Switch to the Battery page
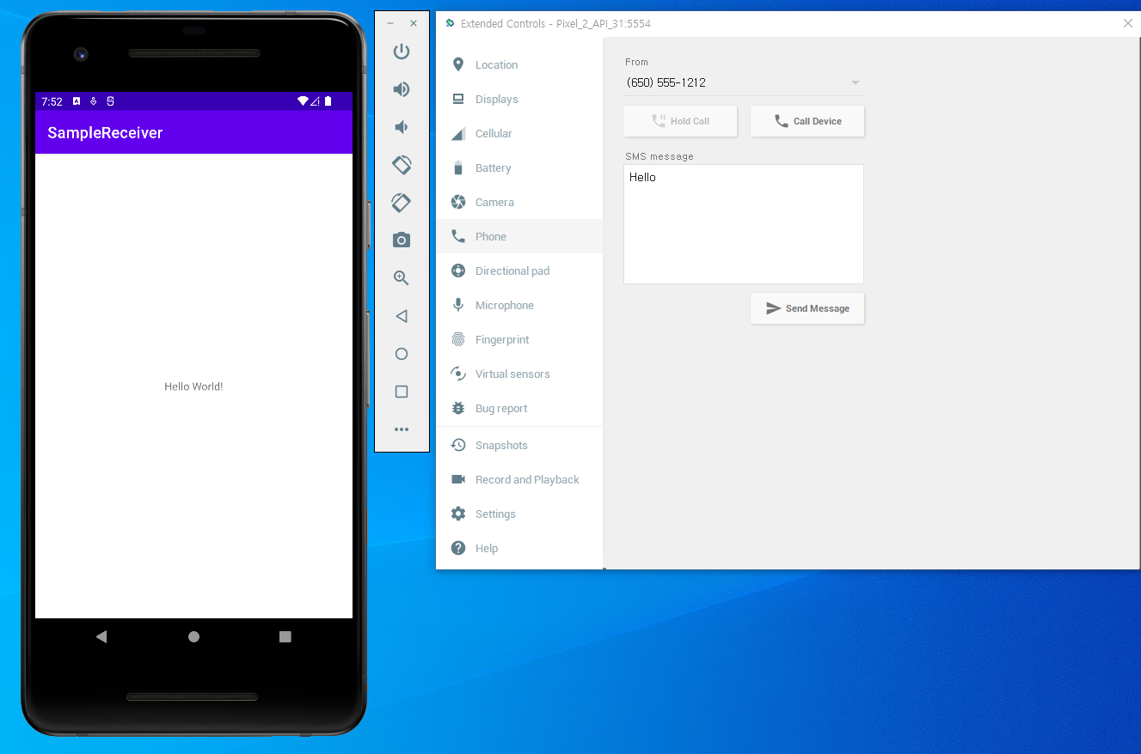Viewport: 1141px width, 754px height. 519,167
